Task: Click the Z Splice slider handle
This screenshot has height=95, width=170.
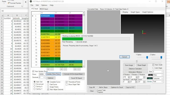Action: [x=161, y=57]
